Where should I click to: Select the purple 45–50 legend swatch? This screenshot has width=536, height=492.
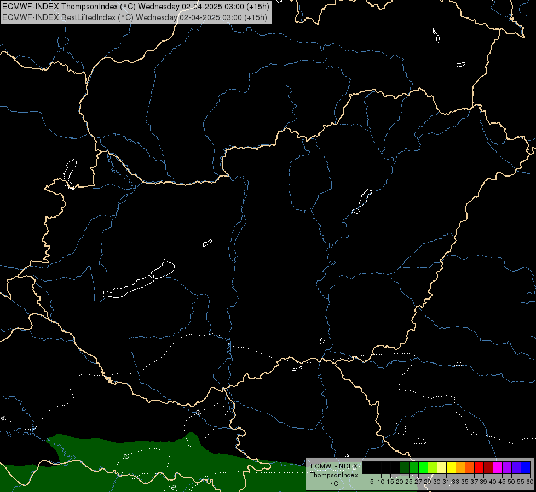point(507,468)
